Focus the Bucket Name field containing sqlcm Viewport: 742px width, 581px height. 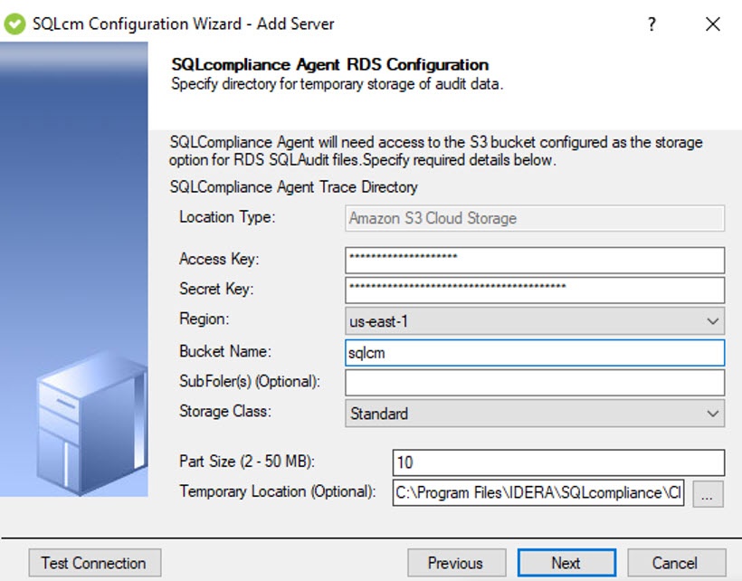tap(535, 352)
